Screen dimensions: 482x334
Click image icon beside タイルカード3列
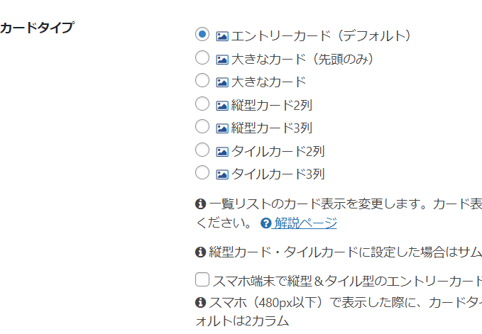(222, 174)
